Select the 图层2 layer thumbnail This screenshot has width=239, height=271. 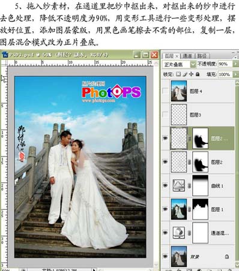click(x=179, y=162)
